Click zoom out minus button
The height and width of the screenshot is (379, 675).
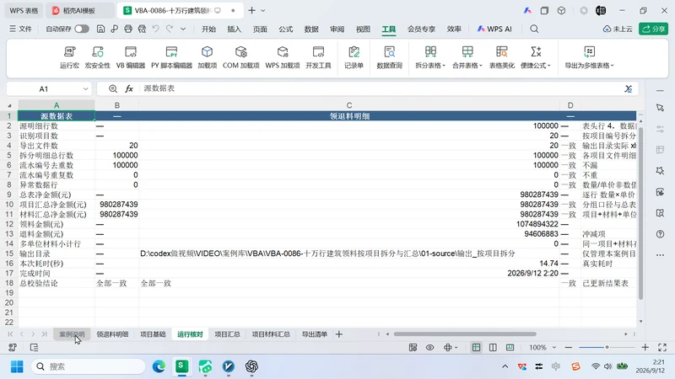pos(569,347)
